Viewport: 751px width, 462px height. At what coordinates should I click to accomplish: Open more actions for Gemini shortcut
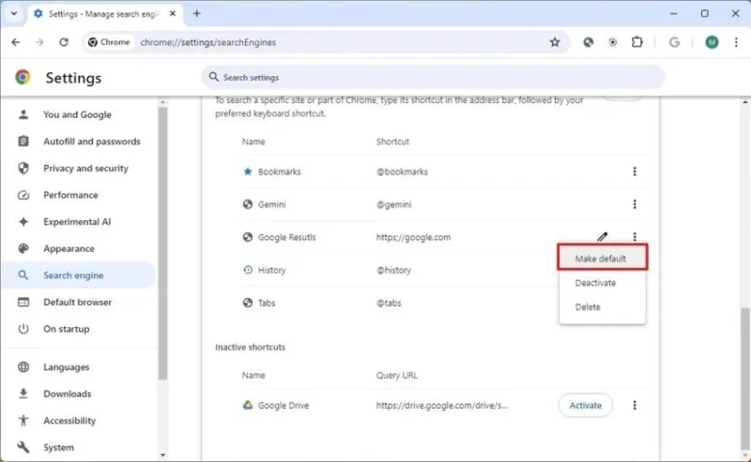635,204
